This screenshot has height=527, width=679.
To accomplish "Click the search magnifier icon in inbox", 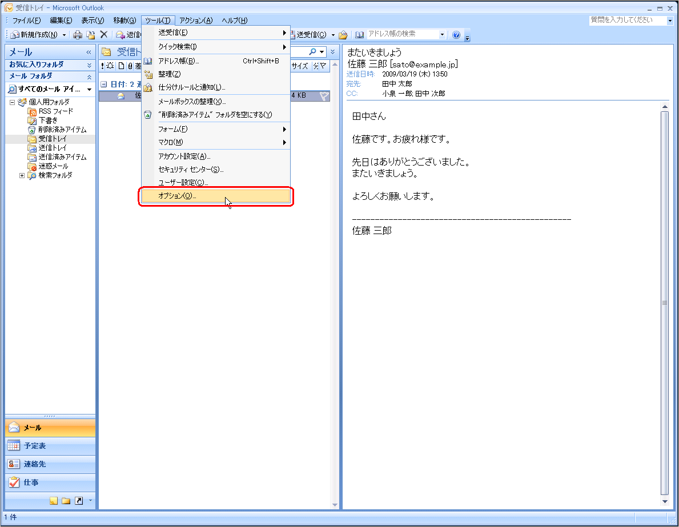I will pos(312,51).
